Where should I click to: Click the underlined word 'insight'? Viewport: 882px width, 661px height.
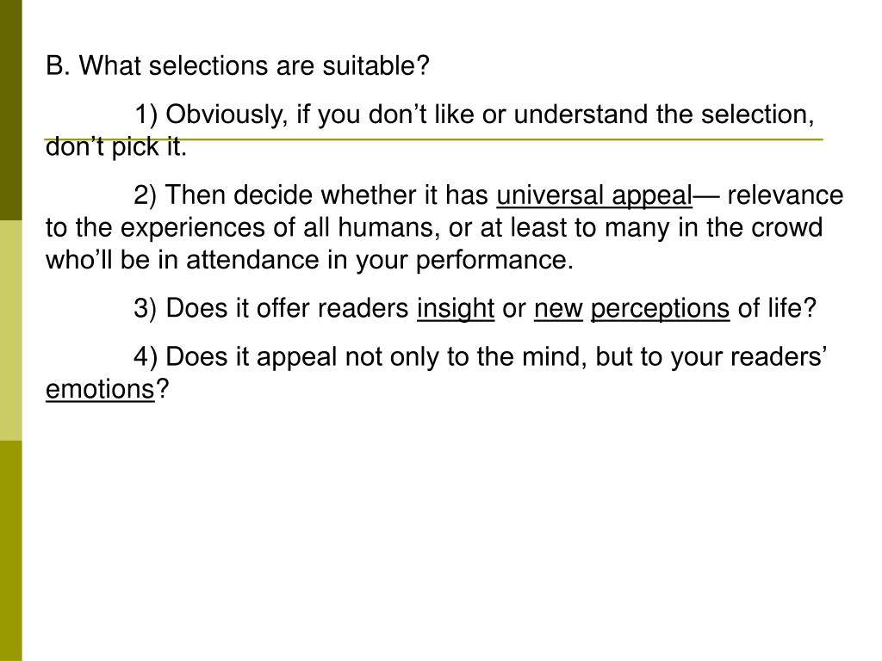(x=456, y=309)
